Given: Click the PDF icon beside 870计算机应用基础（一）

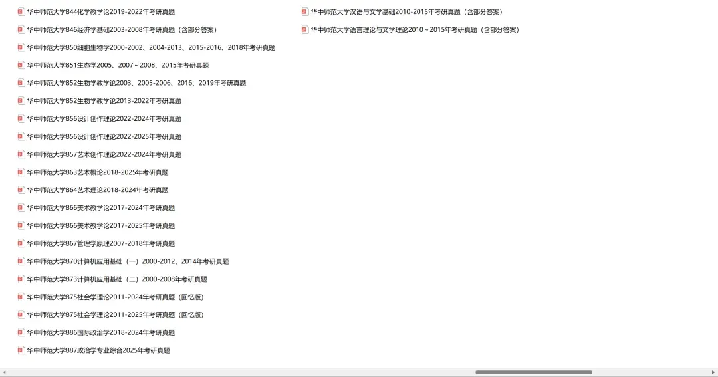Looking at the screenshot, I should click(21, 261).
